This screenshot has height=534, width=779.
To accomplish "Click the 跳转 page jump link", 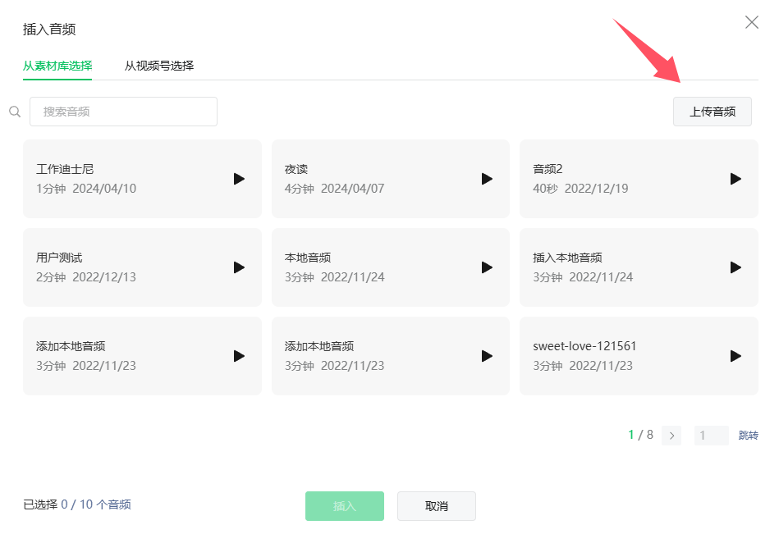I will coord(748,436).
